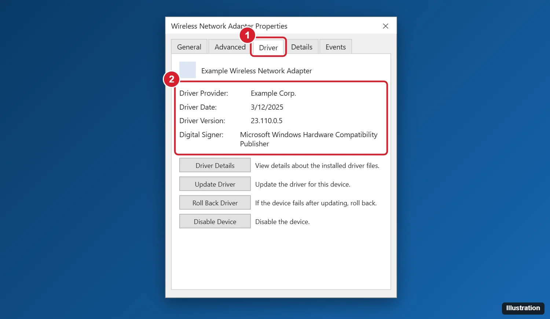Click the Digital Signer label
The width and height of the screenshot is (550, 319).
click(201, 135)
